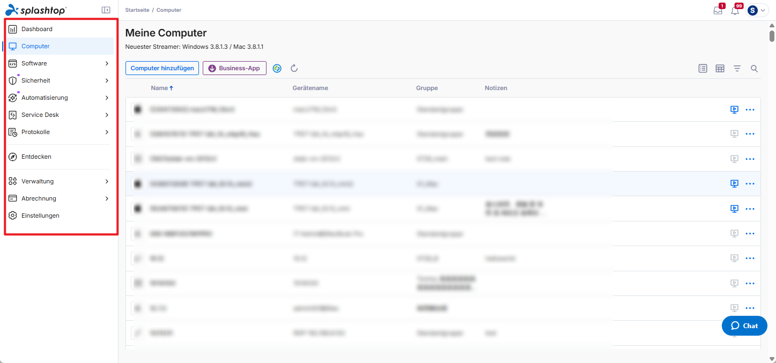Screen dimensions: 776x363
Task: Click the Gruppe column header
Action: [x=427, y=88]
